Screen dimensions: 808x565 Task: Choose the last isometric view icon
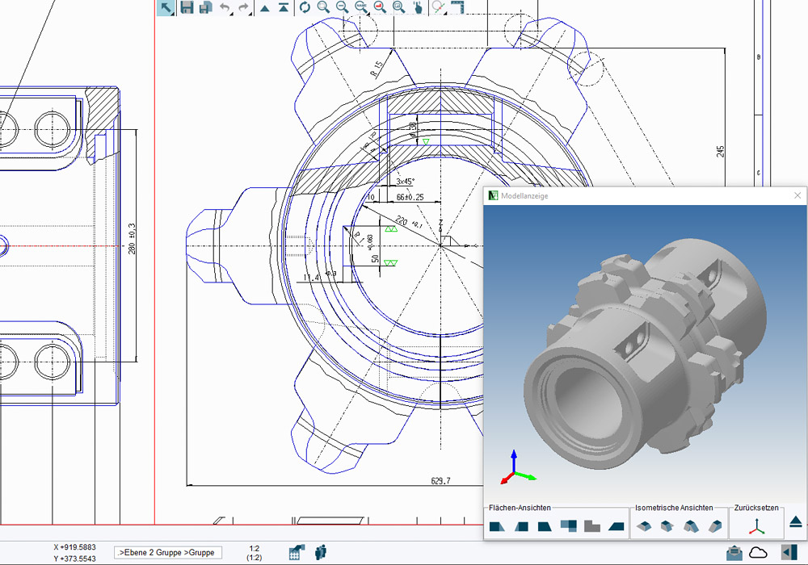715,526
